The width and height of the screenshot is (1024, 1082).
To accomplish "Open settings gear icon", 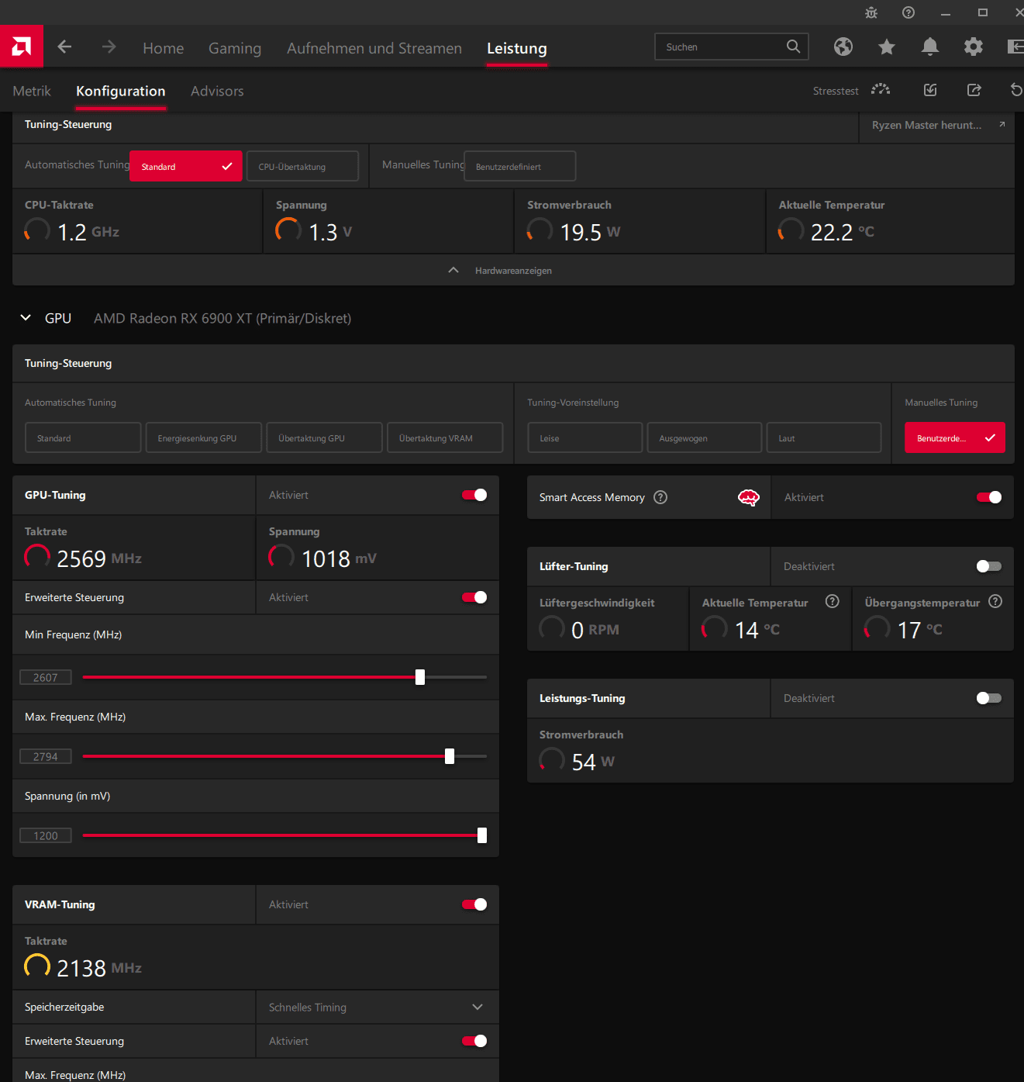I will 974,47.
